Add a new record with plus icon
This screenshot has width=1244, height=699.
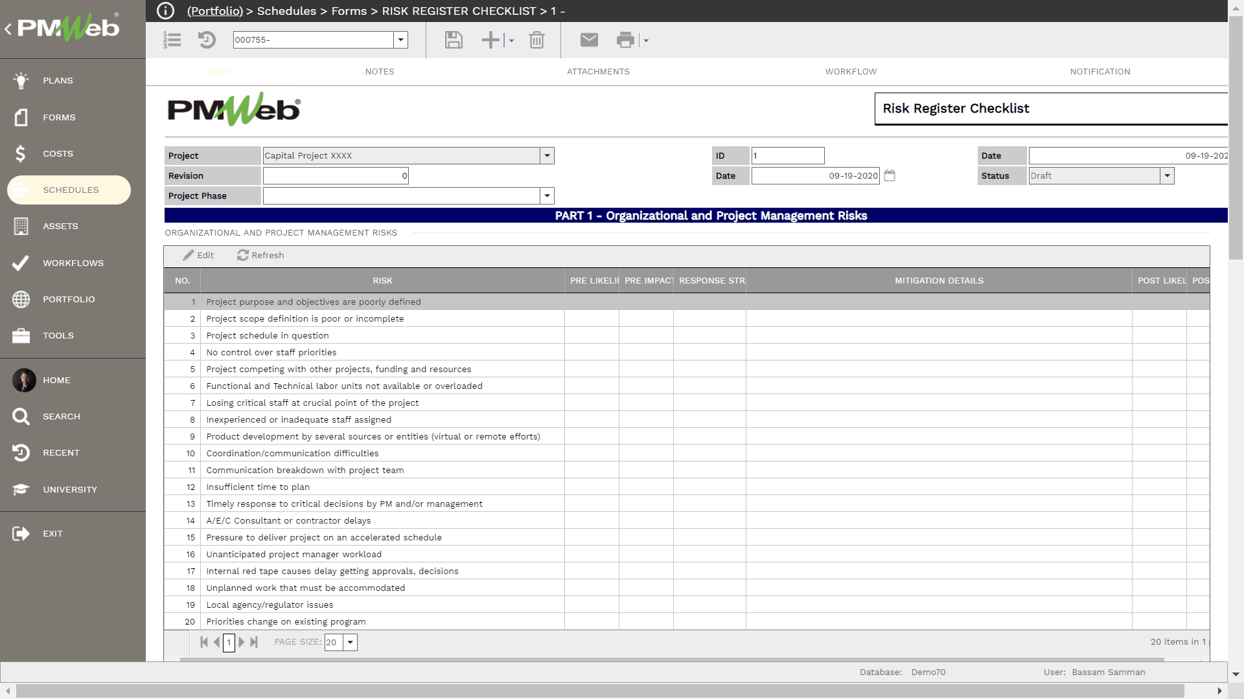[x=490, y=39]
